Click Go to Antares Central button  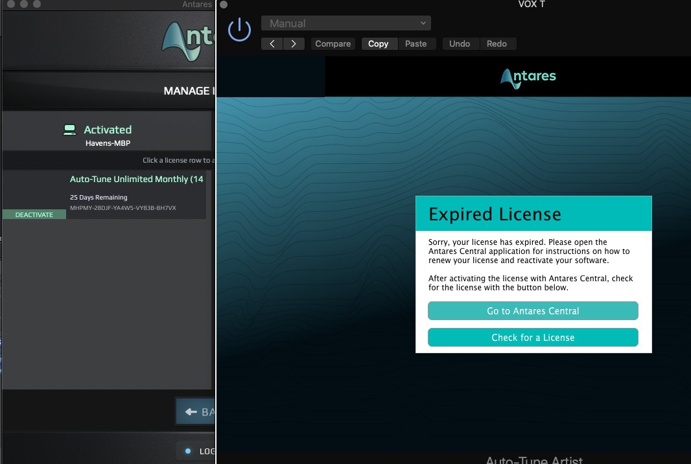[x=533, y=310]
